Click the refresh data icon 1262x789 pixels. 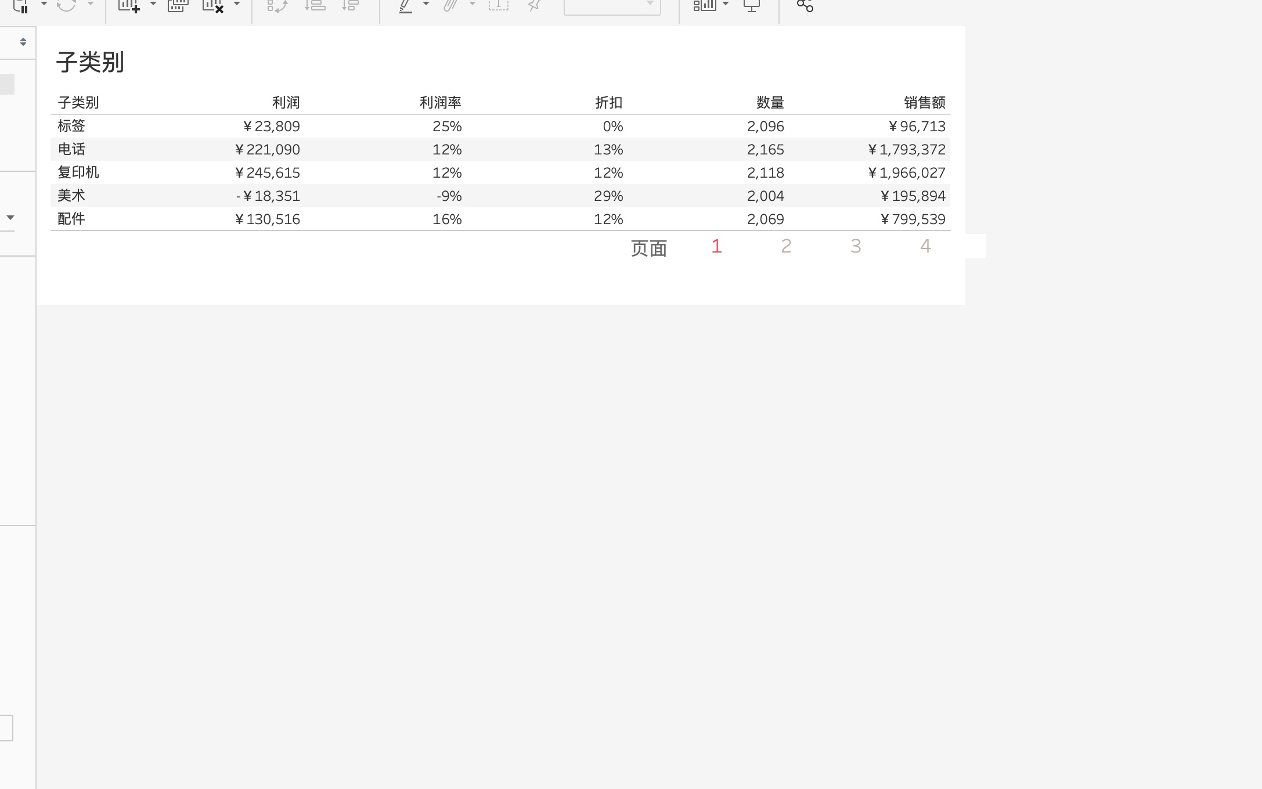point(66,6)
